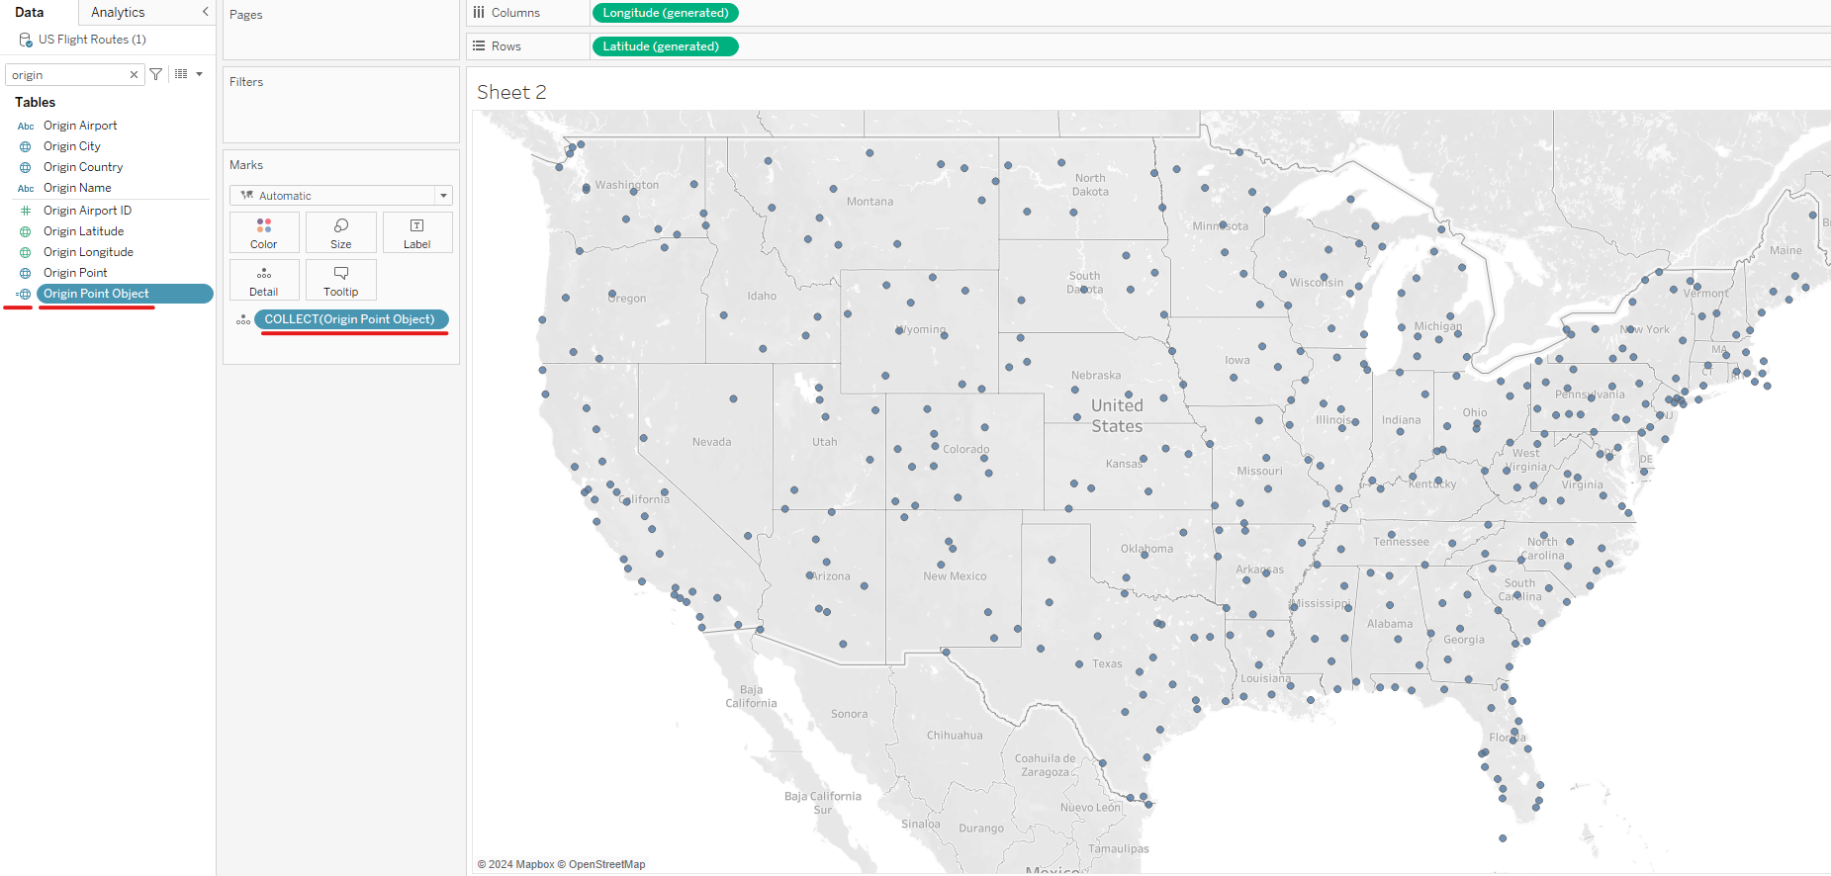Click the Nebraska label on the map

[x=1096, y=376]
